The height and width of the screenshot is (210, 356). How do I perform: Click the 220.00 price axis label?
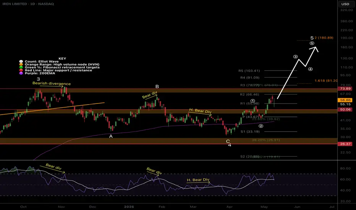346,30
